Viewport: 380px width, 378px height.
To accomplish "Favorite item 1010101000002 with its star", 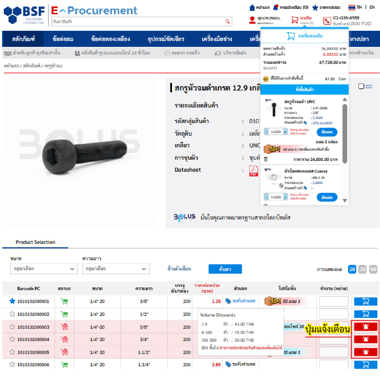I will pyautogui.click(x=12, y=314).
